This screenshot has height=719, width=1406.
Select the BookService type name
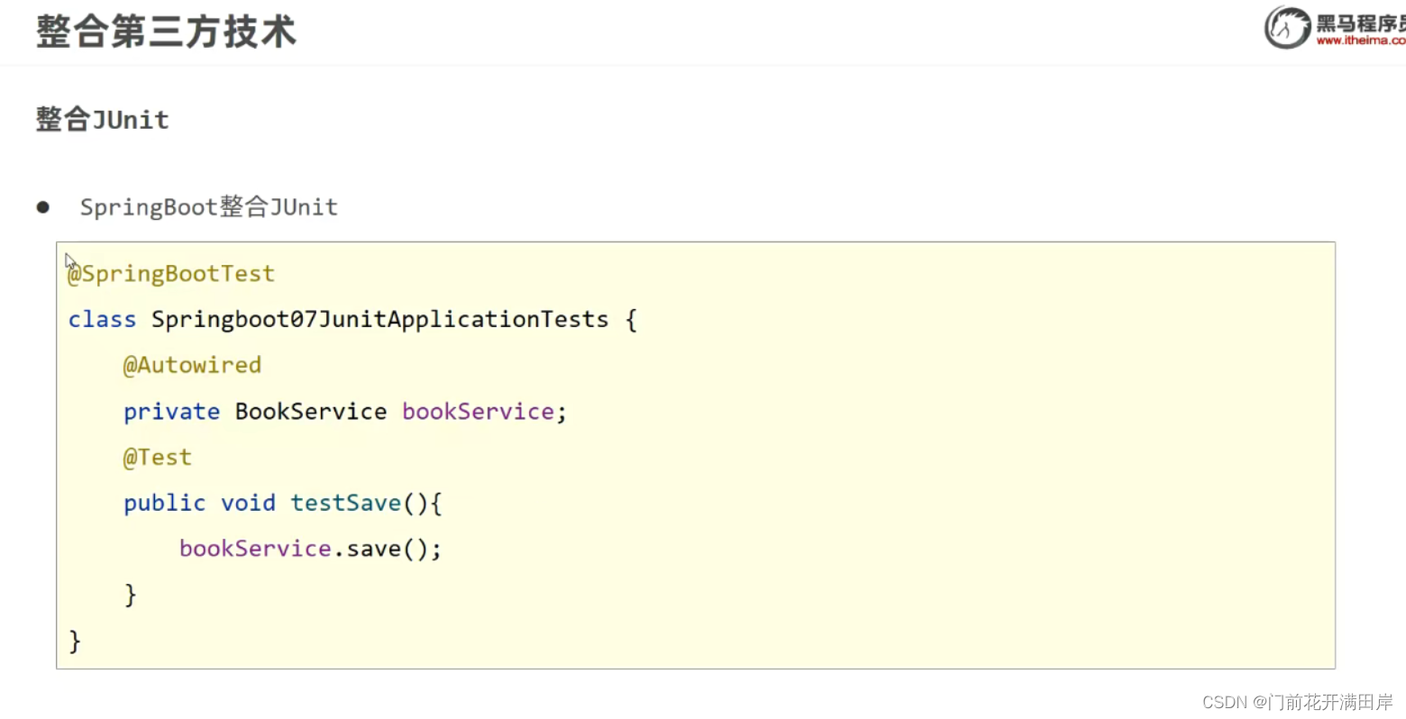pyautogui.click(x=311, y=412)
